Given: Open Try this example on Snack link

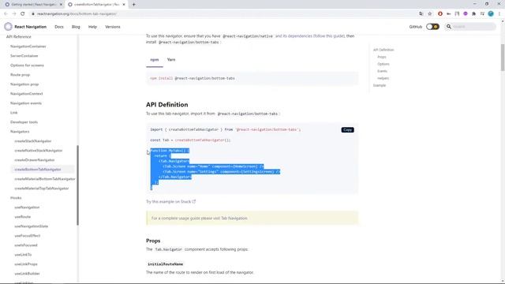Looking at the screenshot, I should point(170,202).
